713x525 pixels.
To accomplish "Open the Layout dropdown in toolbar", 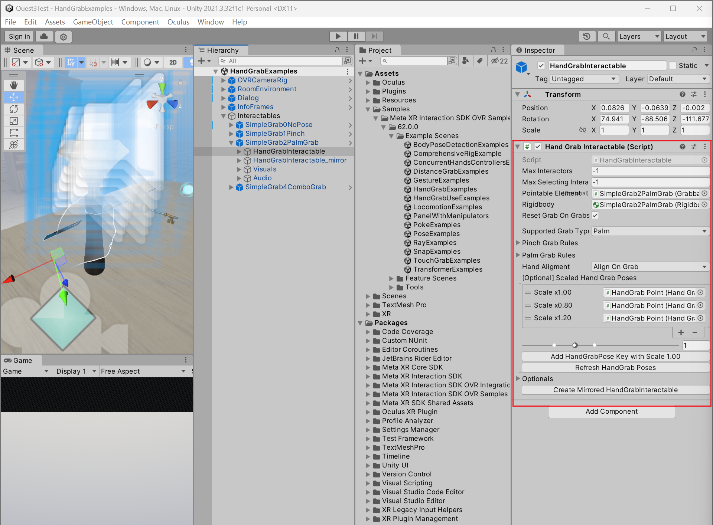I will 685,36.
